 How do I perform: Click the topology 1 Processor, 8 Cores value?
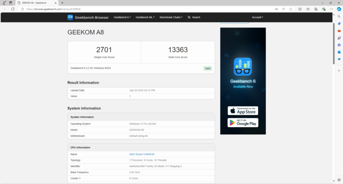(148, 160)
